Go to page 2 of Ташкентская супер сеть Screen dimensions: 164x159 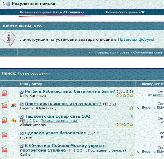tap(30, 121)
